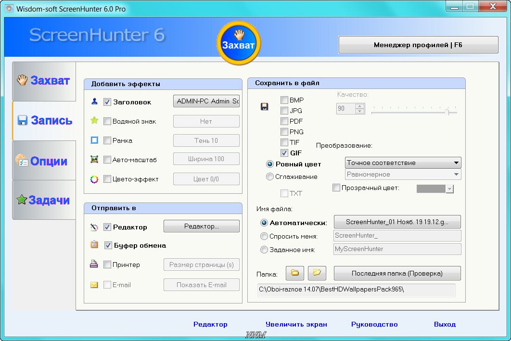Enable the Водяной знак checkbox
The width and height of the screenshot is (511, 341).
coord(107,121)
